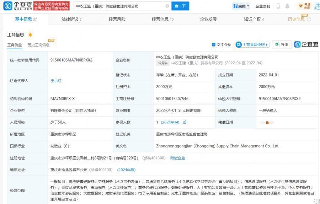
Task: Click 实缴资本 value 2000万元
Action: point(267,87)
